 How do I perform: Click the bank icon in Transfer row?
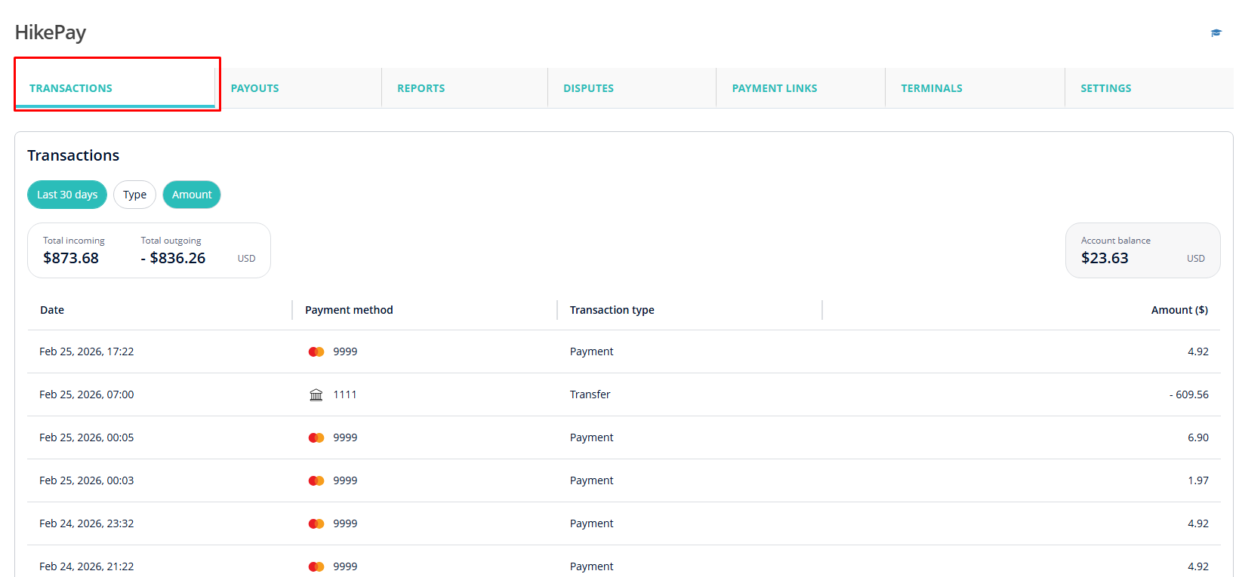tap(316, 395)
